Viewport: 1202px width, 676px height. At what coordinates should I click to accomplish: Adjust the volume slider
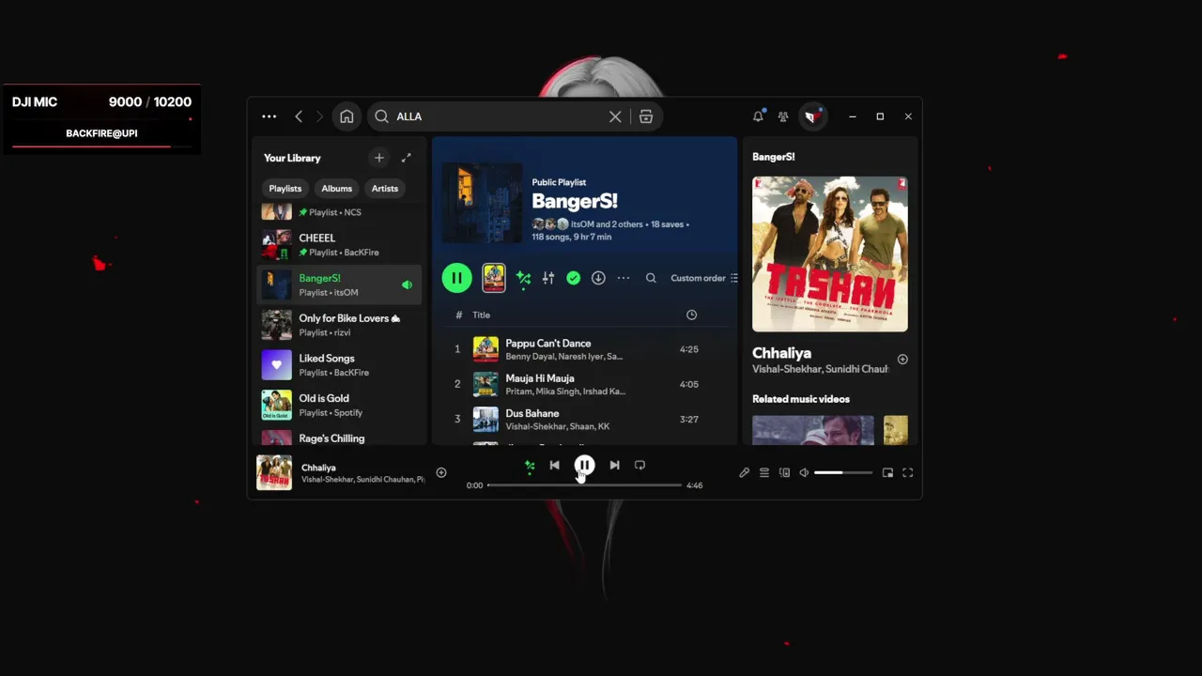click(843, 473)
